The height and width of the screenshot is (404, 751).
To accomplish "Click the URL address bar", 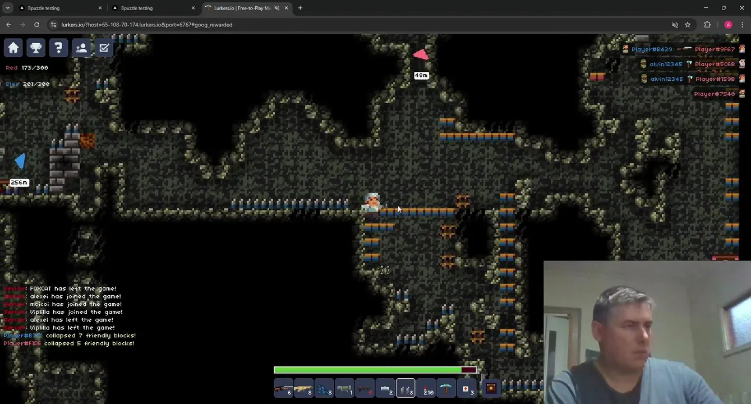I will click(x=359, y=25).
